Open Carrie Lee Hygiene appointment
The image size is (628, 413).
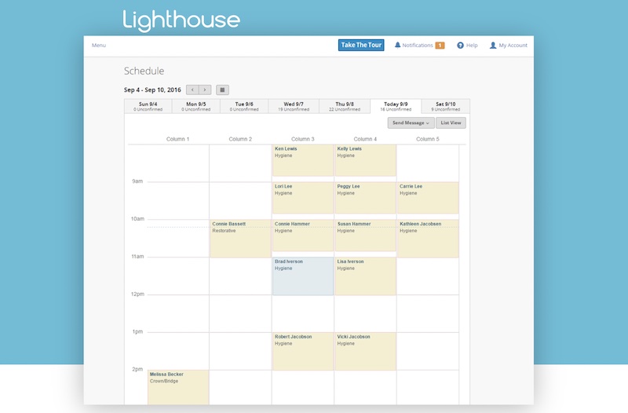(428, 198)
